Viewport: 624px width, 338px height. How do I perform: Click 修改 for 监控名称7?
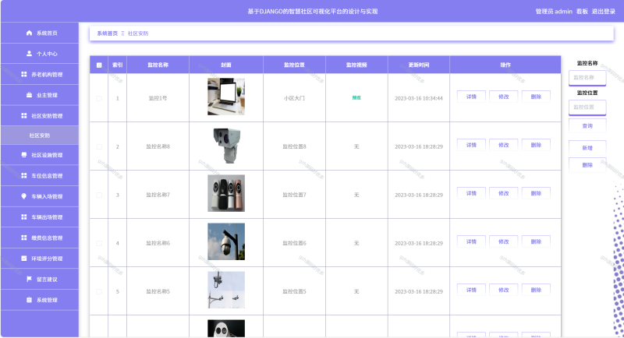click(503, 193)
